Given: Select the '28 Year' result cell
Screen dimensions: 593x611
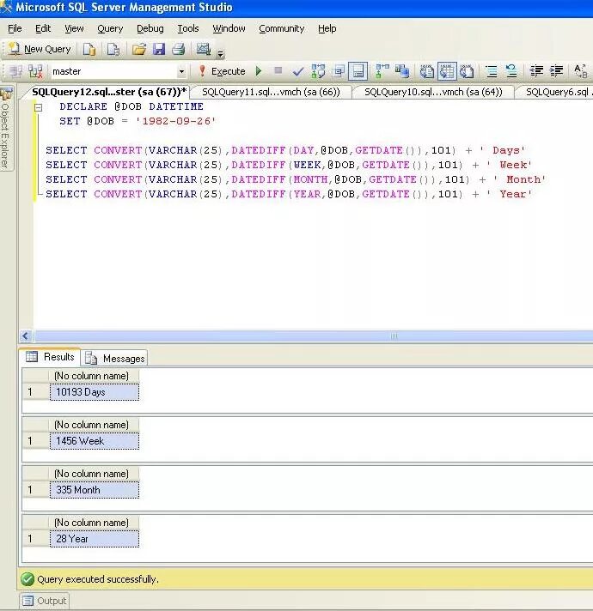Looking at the screenshot, I should (x=95, y=539).
